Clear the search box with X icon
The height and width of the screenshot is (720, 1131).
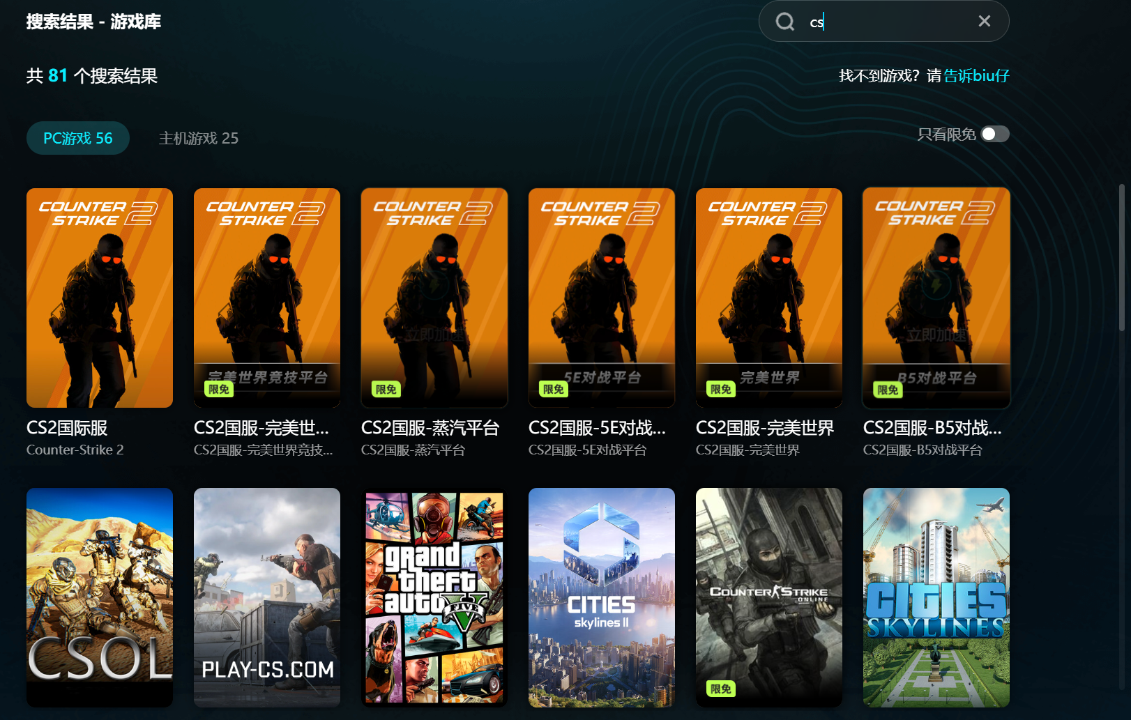coord(984,21)
